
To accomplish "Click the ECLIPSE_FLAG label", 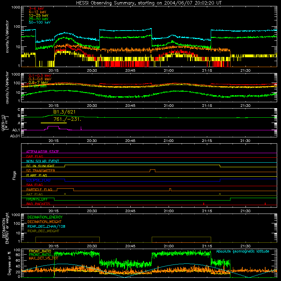I will [x=38, y=180].
